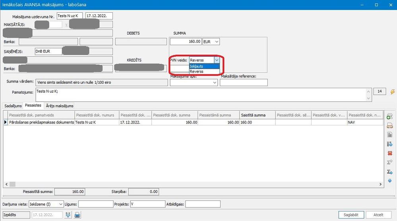Click the Saistītā summa cell 160.00

pos(257,122)
